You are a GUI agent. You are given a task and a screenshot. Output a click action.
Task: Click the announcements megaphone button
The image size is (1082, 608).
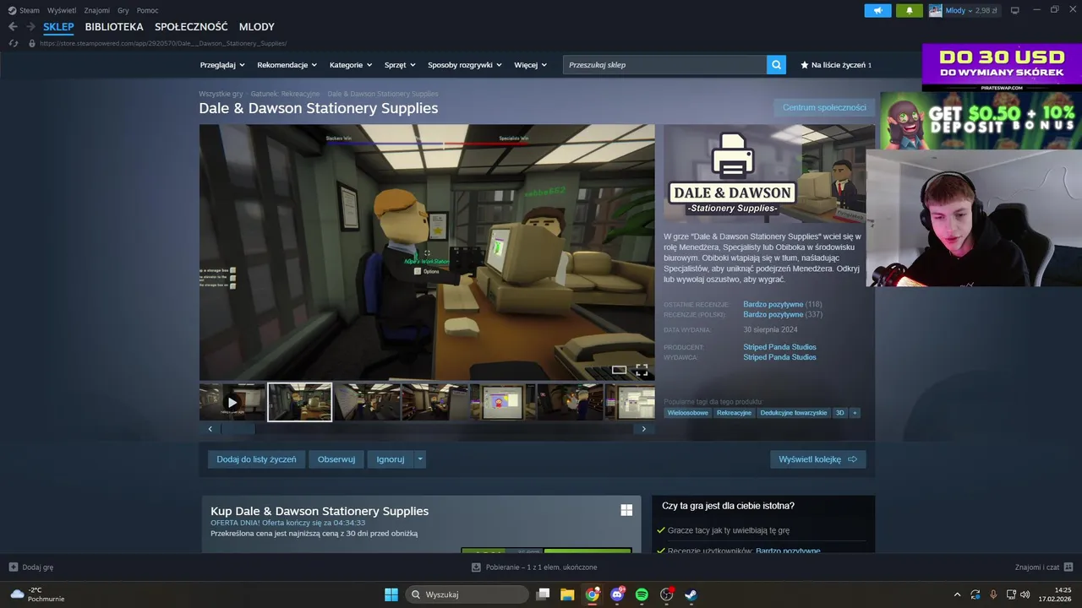[877, 10]
